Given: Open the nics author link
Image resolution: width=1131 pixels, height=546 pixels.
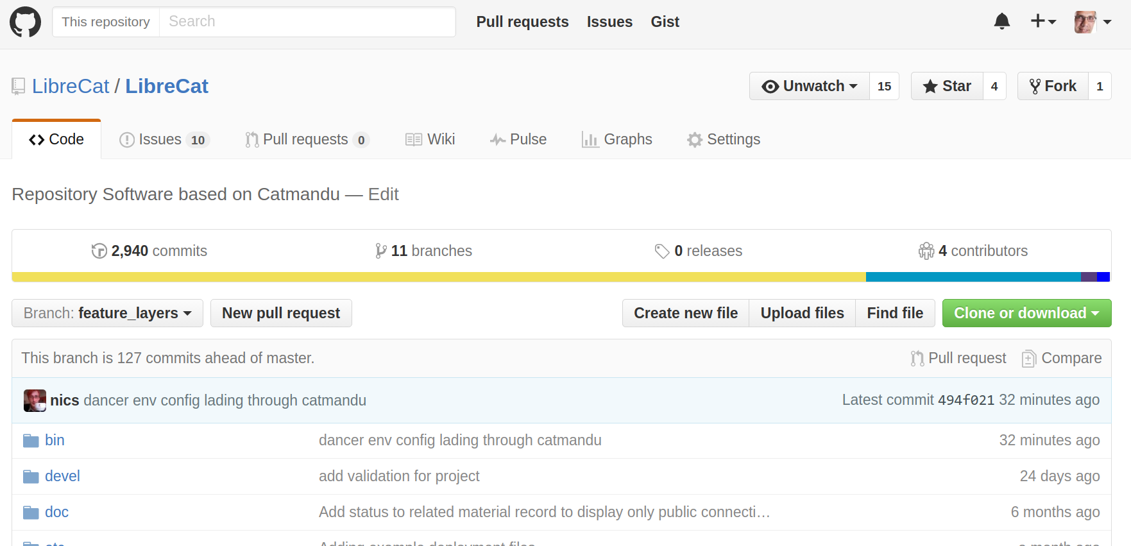Looking at the screenshot, I should coord(65,400).
